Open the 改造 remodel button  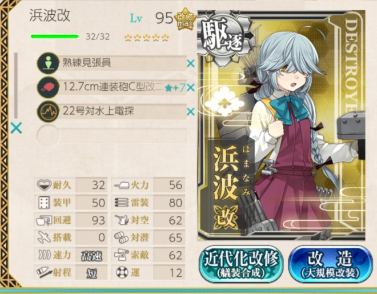click(x=330, y=264)
